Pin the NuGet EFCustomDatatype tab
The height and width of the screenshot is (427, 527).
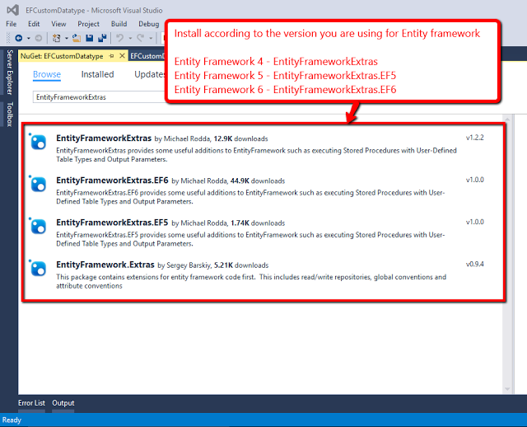111,56
